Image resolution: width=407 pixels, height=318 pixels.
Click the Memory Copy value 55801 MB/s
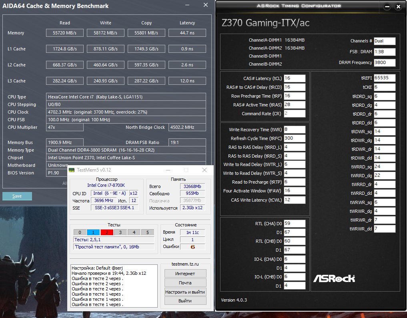pos(146,33)
